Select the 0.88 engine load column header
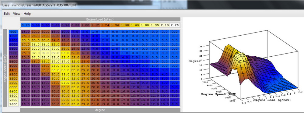This screenshot has width=304, height=113. click(x=75, y=25)
